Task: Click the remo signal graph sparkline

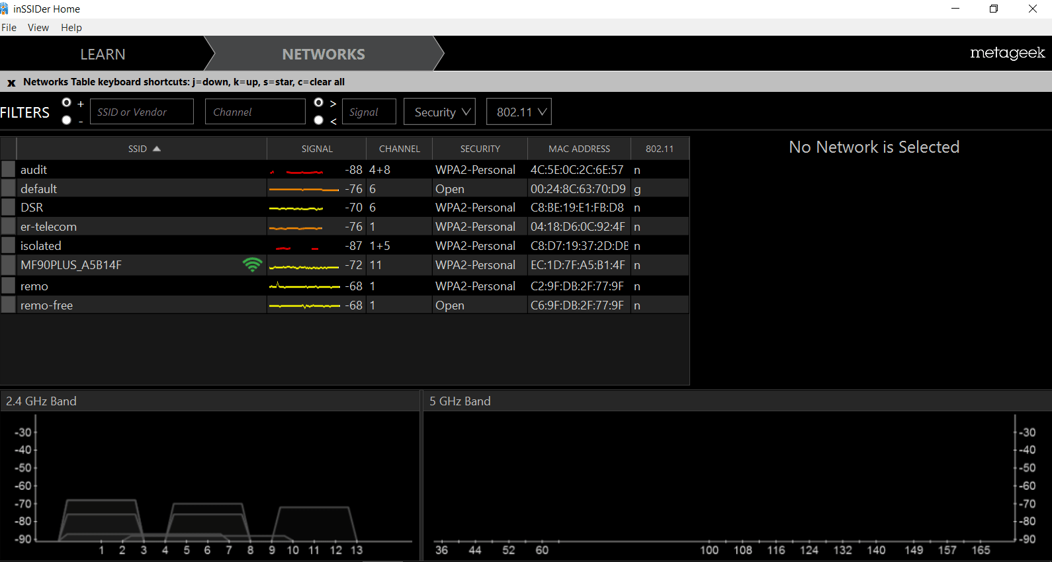Action: point(304,287)
